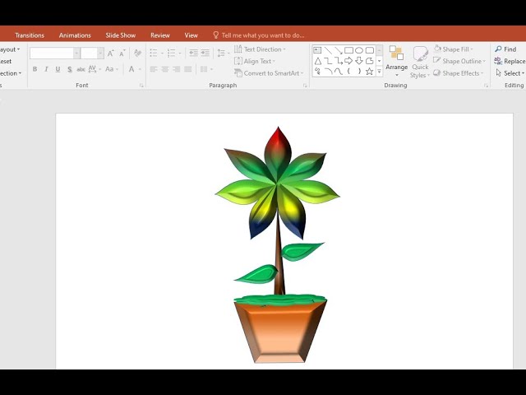Click Clear All Formatting icon
This screenshot has height=395, width=526.
pos(137,53)
